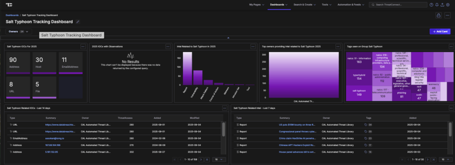
Task: Sort table by ThreatAssess column header
Action: pos(125,118)
